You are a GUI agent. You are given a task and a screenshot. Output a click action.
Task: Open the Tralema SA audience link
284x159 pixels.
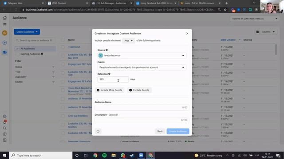pyautogui.click(x=74, y=47)
